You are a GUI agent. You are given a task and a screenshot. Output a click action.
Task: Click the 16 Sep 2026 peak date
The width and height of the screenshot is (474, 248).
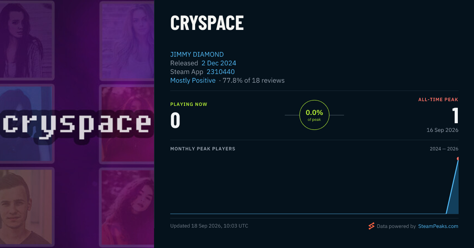click(x=442, y=130)
